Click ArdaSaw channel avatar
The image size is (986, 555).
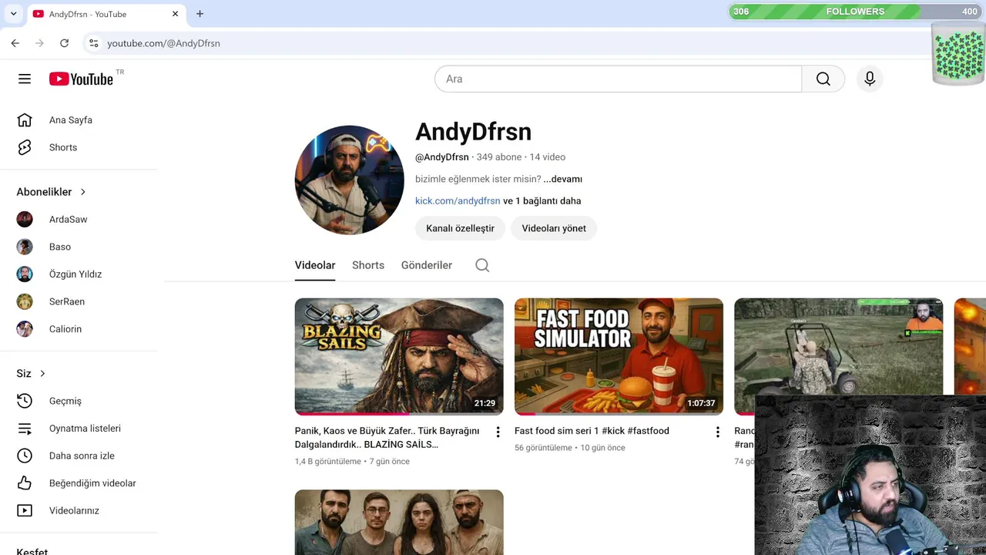pyautogui.click(x=25, y=220)
